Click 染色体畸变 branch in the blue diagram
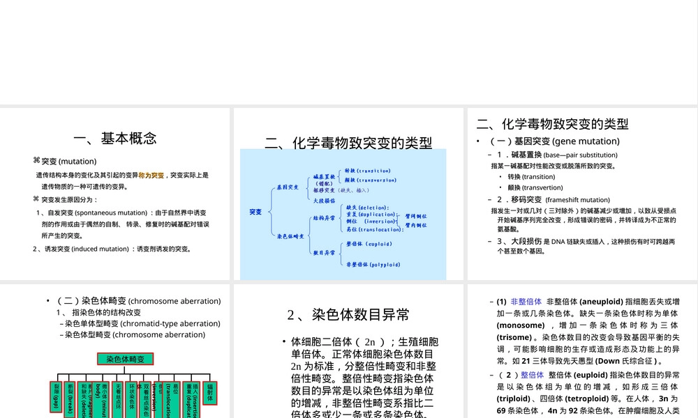The height and width of the screenshot is (418, 698). (290, 236)
